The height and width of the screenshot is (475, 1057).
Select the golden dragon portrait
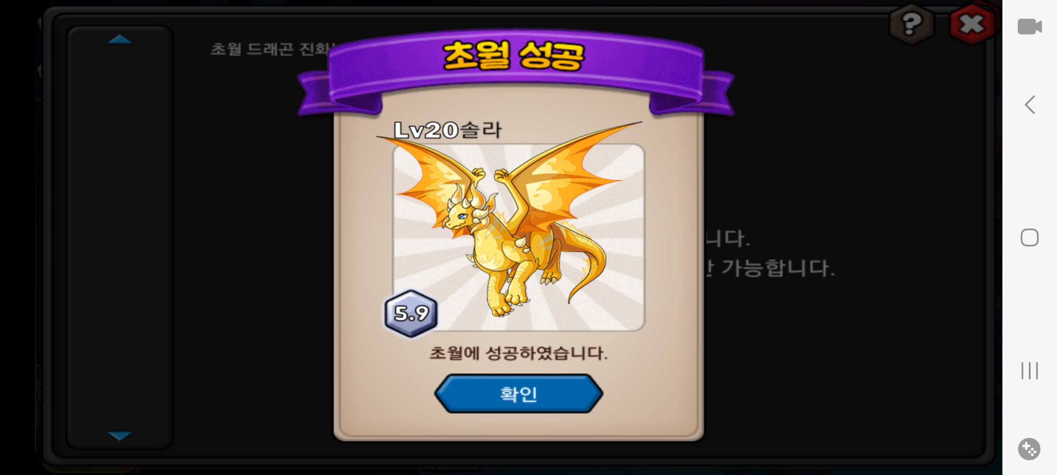[x=518, y=237]
